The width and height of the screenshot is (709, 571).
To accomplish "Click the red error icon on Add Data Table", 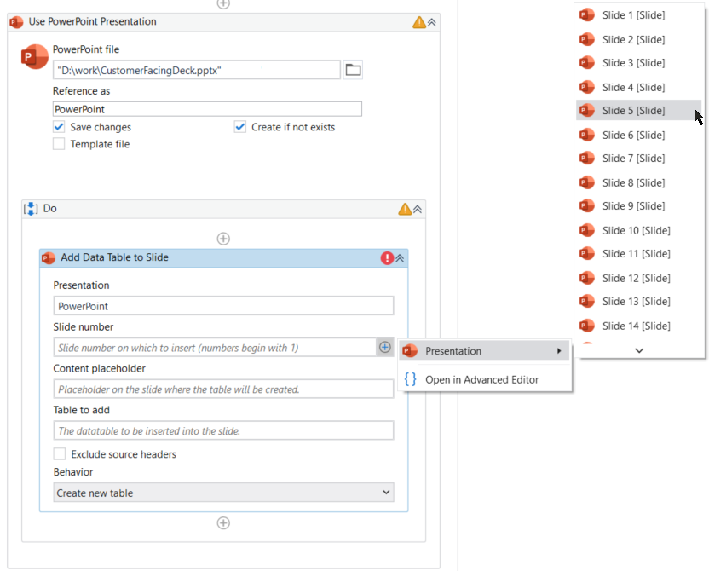I will tap(387, 257).
